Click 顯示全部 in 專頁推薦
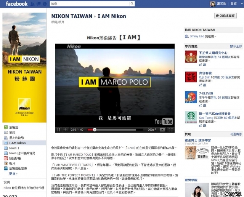 [x=236, y=46]
